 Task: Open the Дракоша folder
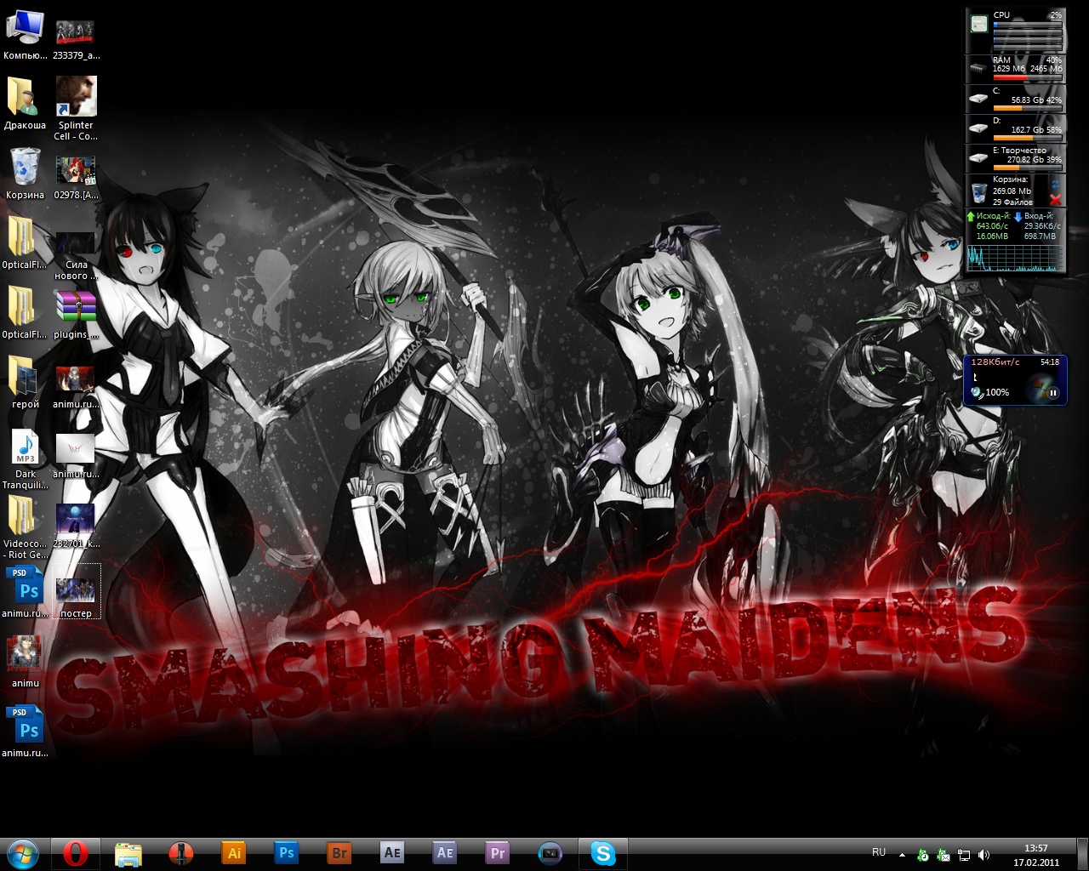[26, 104]
